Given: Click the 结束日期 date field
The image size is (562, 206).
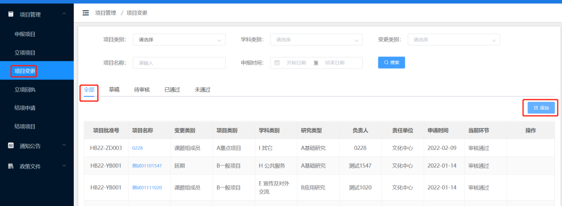Looking at the screenshot, I should (x=335, y=63).
